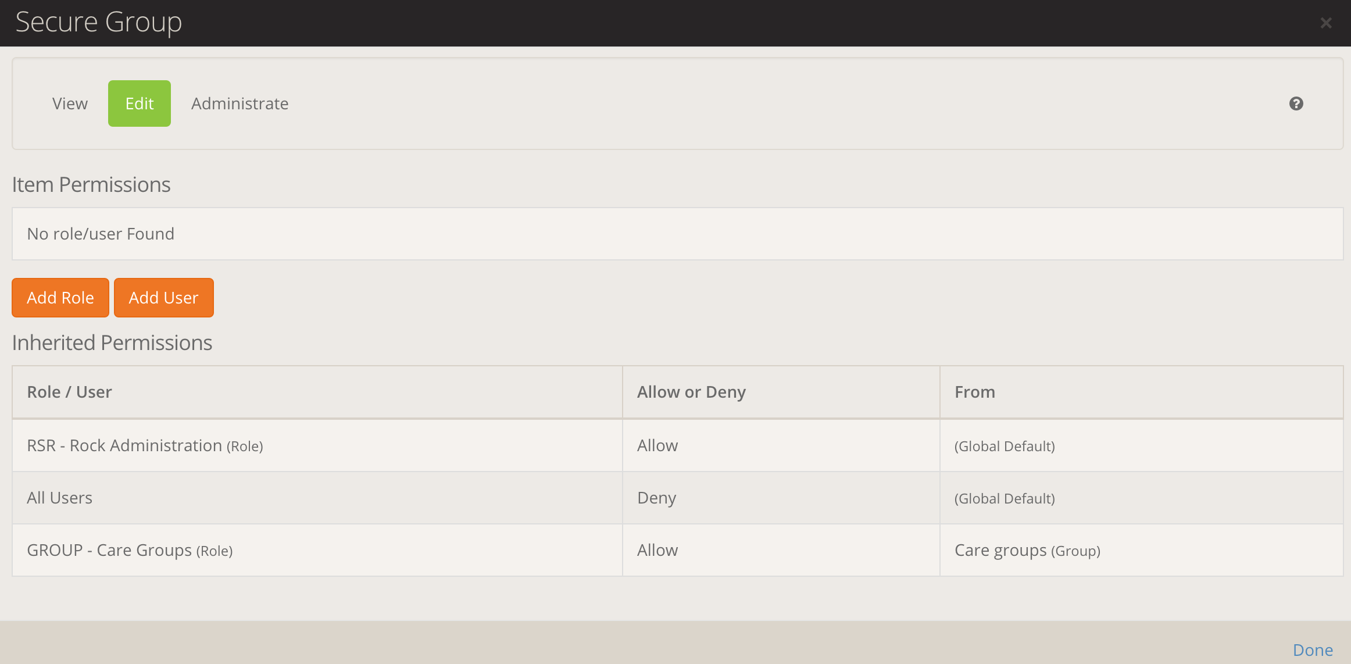1351x664 pixels.
Task: Click Allow value for Rock Administration
Action: pos(657,445)
